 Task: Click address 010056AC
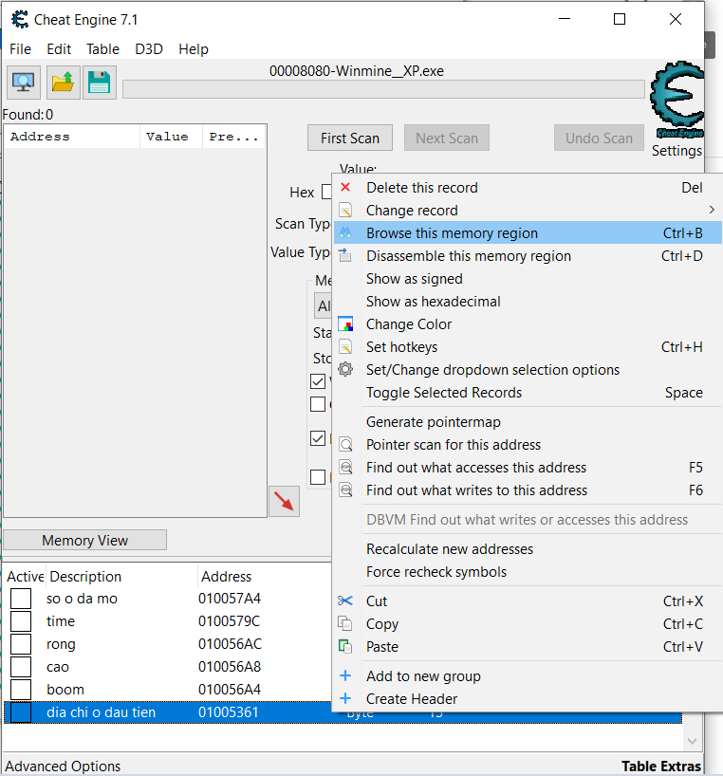(x=230, y=644)
